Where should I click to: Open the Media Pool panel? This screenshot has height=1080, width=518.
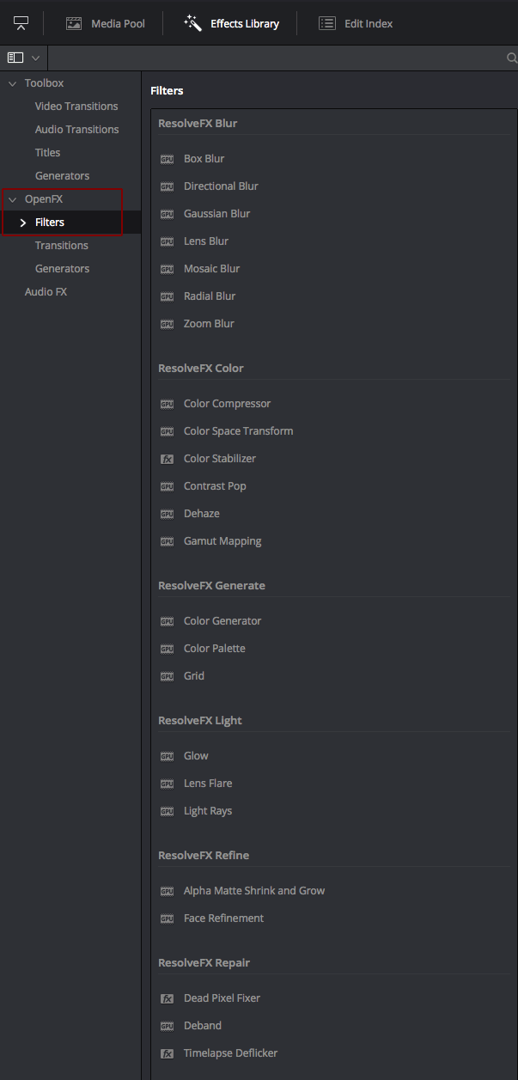coord(106,23)
